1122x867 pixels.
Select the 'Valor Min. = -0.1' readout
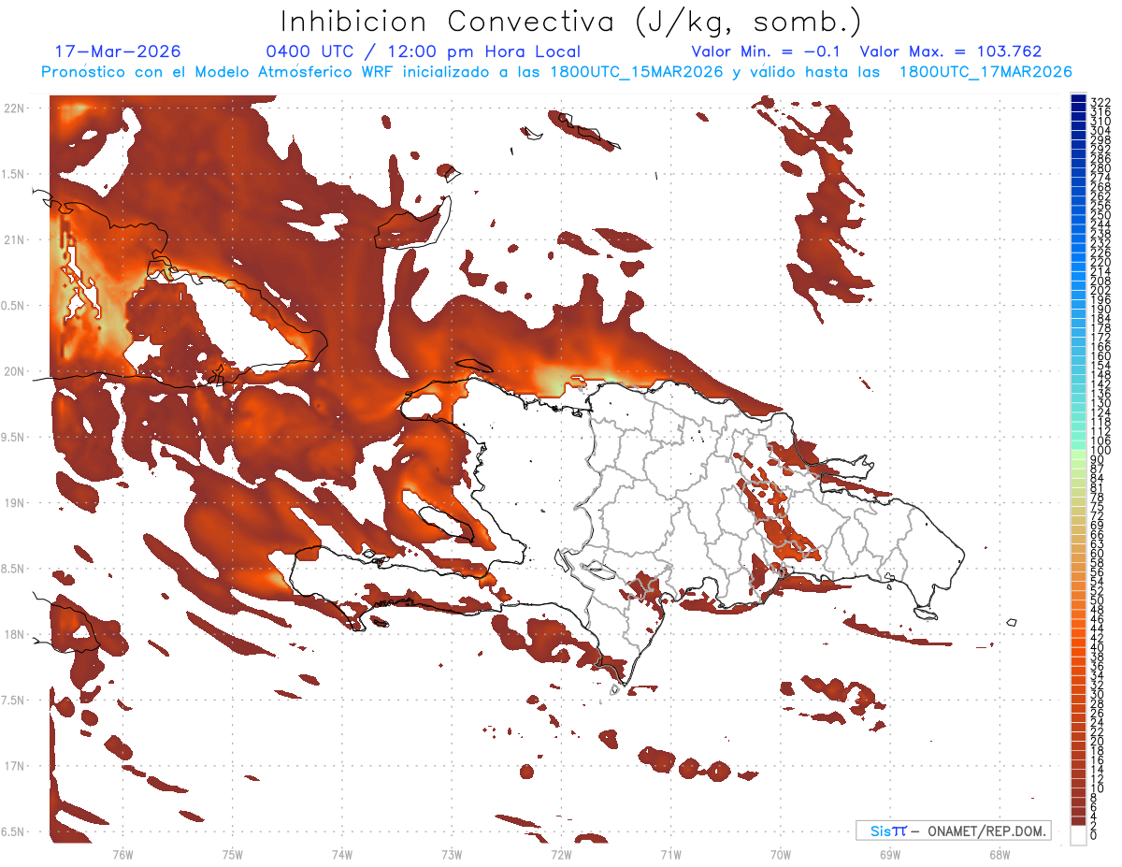click(x=767, y=51)
